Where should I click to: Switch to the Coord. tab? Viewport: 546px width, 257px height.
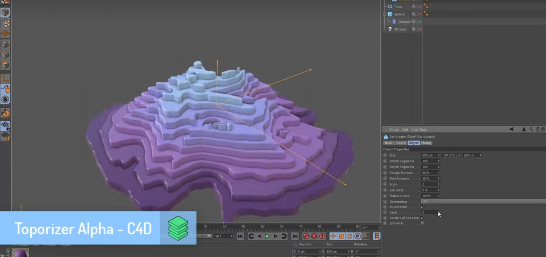(x=401, y=143)
